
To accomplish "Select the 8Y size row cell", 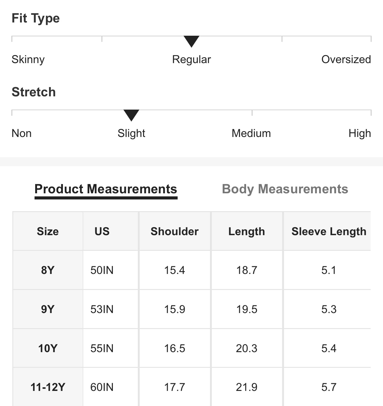I will (48, 270).
